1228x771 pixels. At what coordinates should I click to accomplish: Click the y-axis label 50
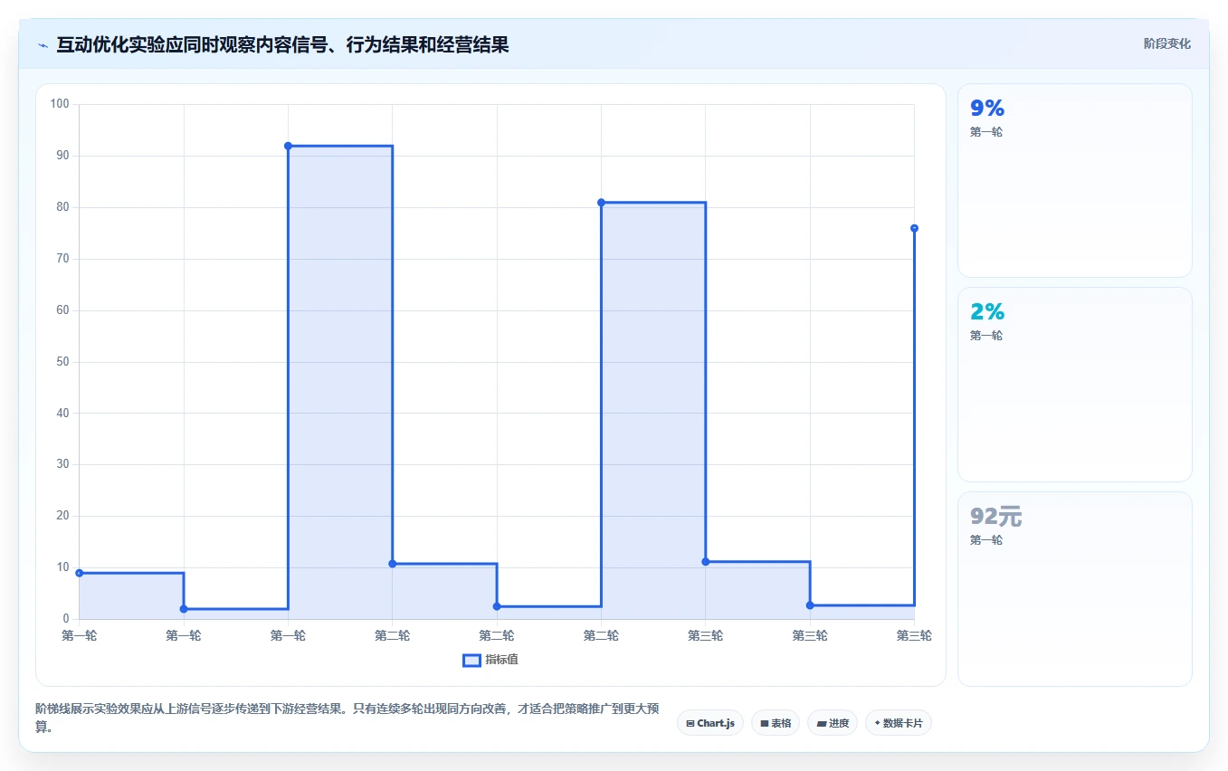click(62, 362)
